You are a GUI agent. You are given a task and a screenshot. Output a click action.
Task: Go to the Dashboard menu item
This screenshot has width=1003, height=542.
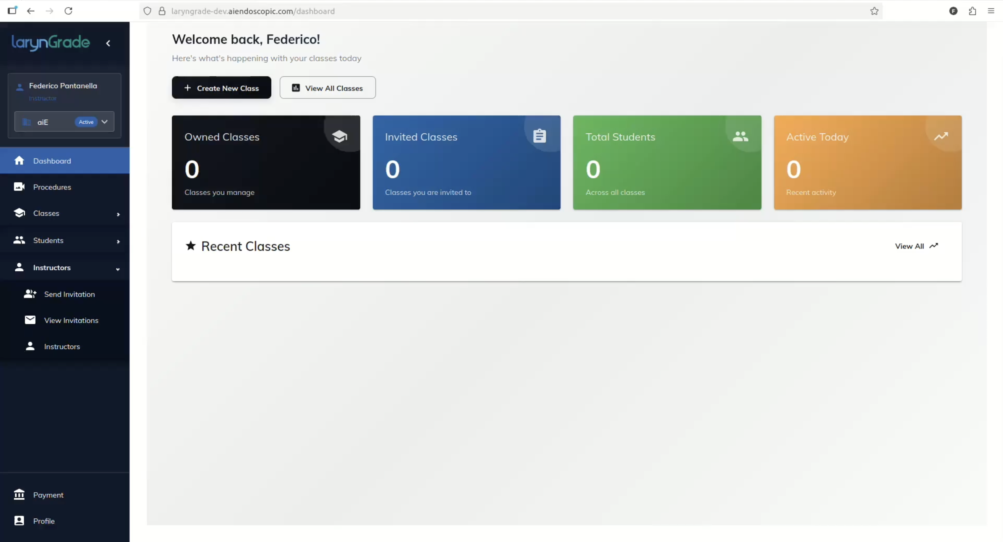coord(52,161)
